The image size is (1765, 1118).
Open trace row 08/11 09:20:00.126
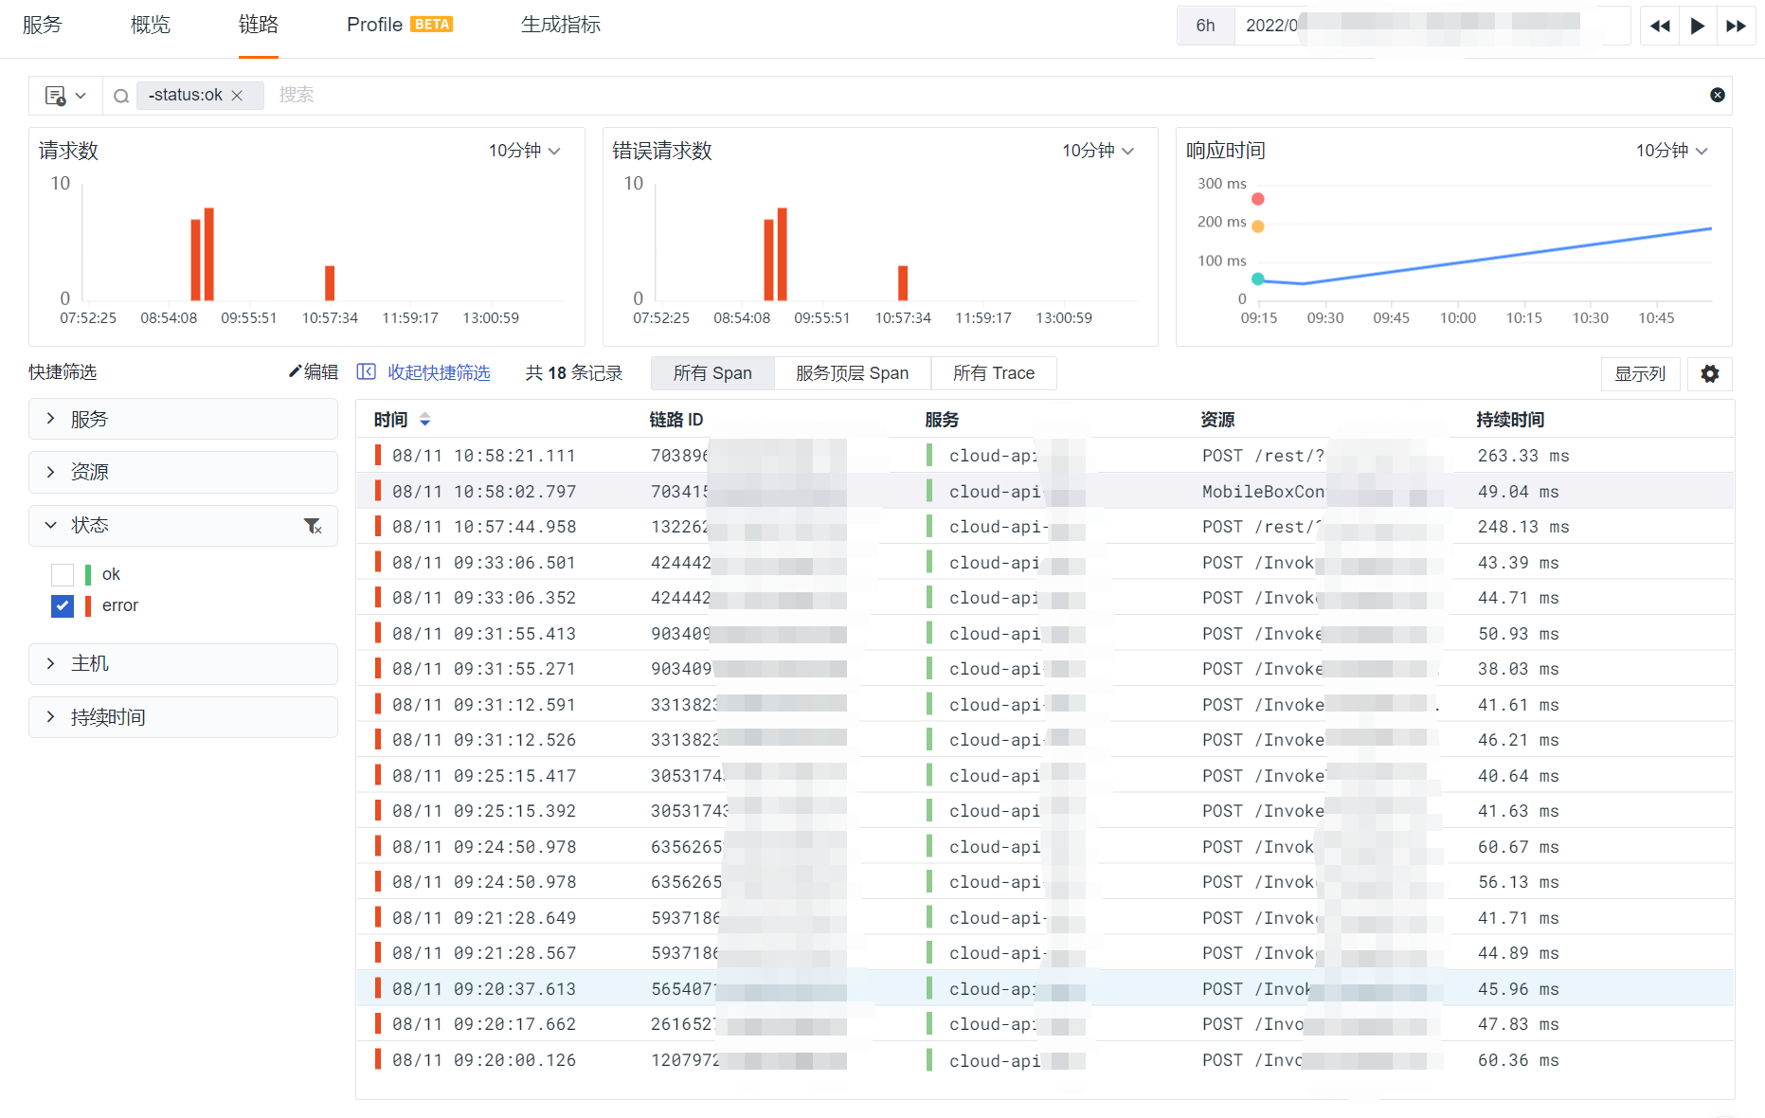tap(1045, 1060)
